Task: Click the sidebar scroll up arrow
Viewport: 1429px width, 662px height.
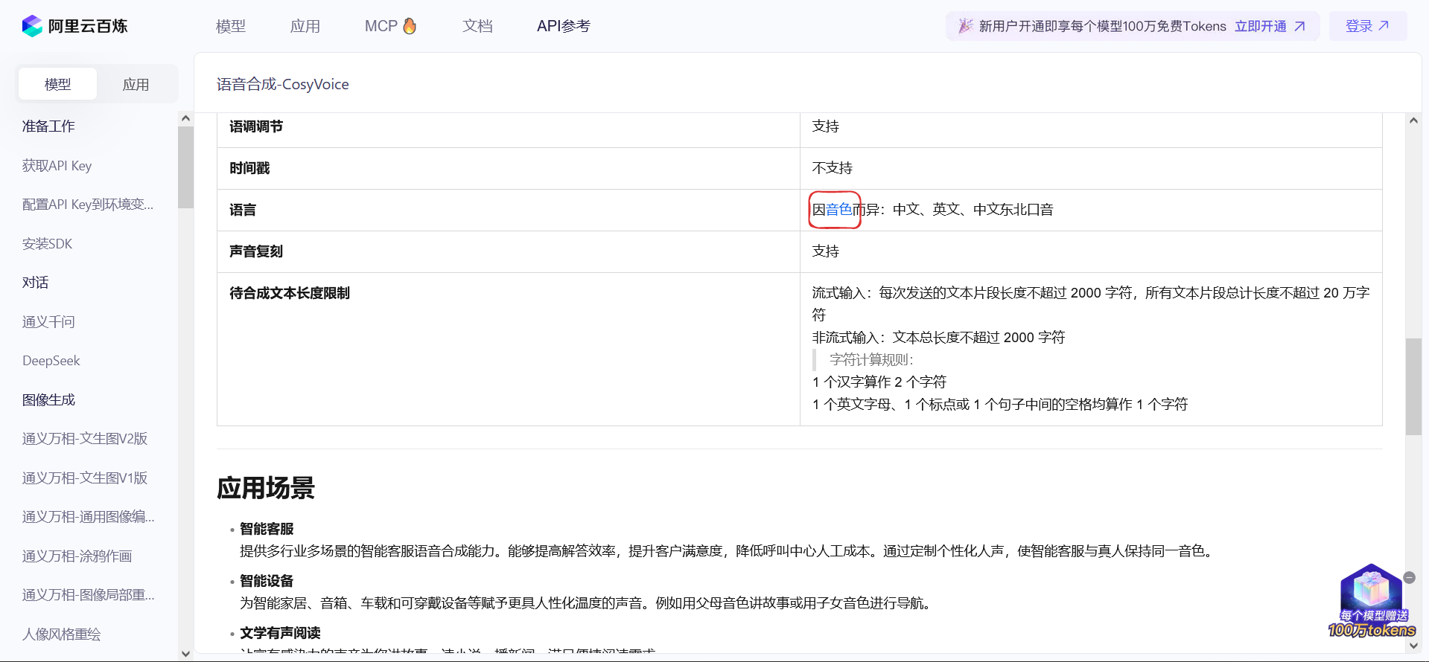Action: click(x=185, y=118)
